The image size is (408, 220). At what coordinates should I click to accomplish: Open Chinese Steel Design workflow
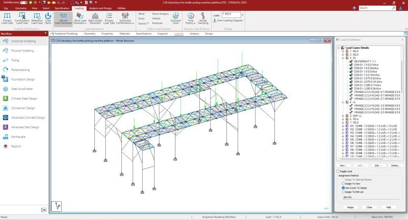pos(24,99)
